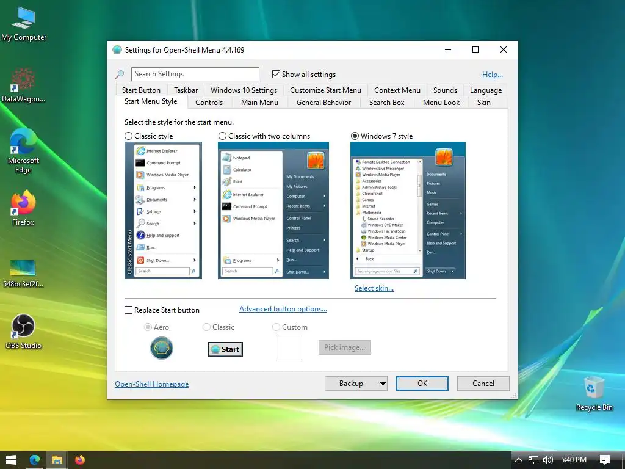625x469 pixels.
Task: Show hidden tray icons chevron
Action: tap(519, 460)
